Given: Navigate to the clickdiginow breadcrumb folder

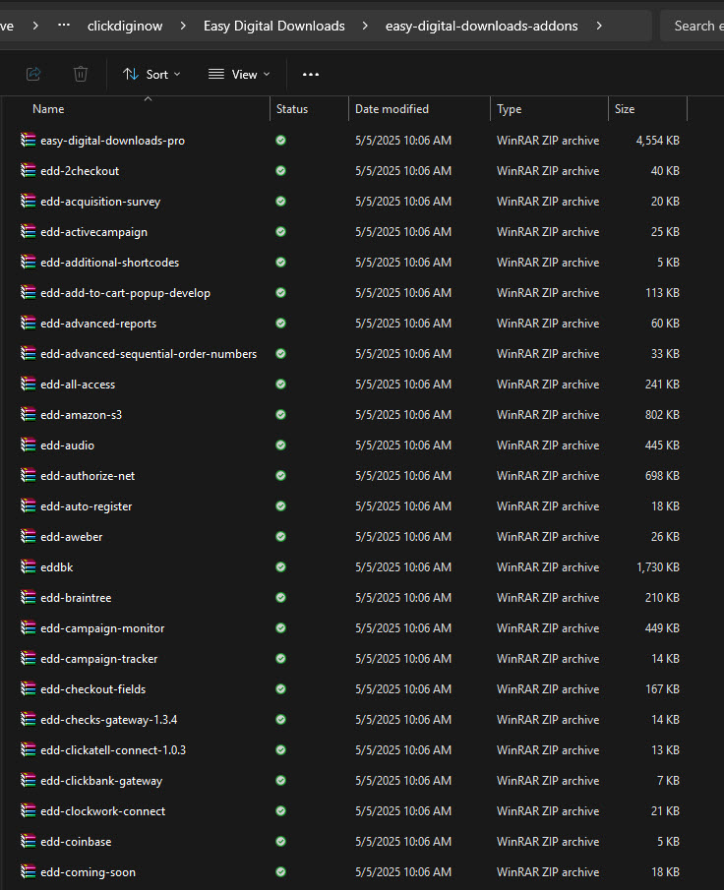Looking at the screenshot, I should click(125, 26).
